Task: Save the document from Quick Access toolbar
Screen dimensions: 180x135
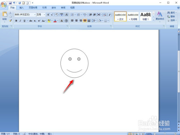Action: (x=10, y=3)
